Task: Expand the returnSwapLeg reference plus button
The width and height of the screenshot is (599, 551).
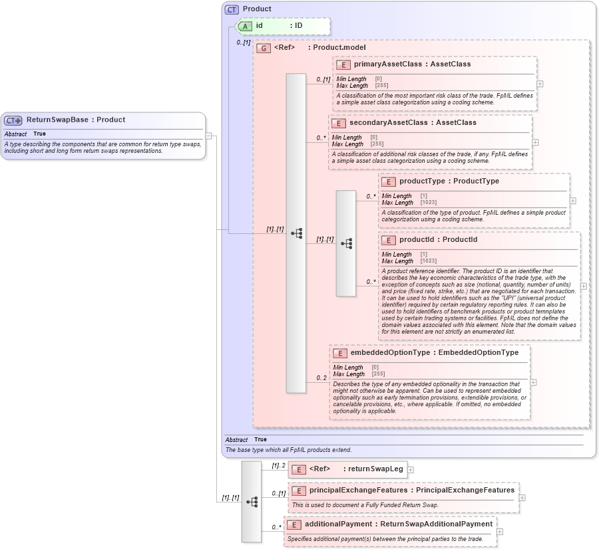Action: coord(411,469)
